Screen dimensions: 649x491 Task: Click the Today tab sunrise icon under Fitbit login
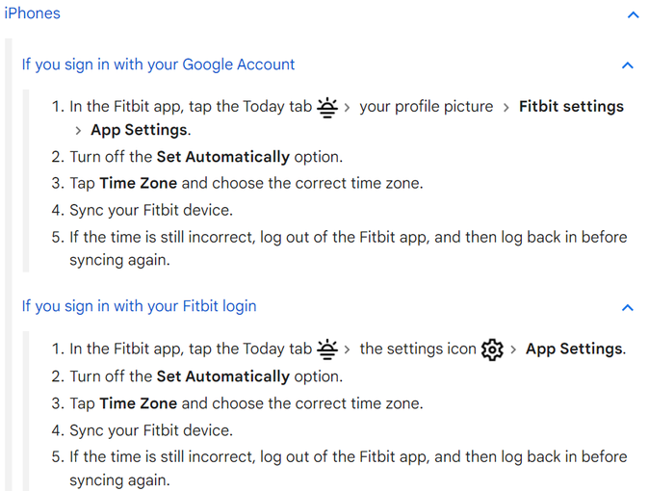[327, 349]
